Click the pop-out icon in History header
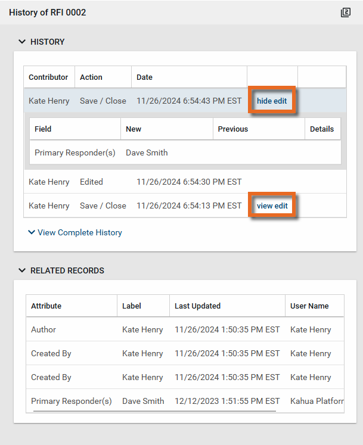 point(346,13)
